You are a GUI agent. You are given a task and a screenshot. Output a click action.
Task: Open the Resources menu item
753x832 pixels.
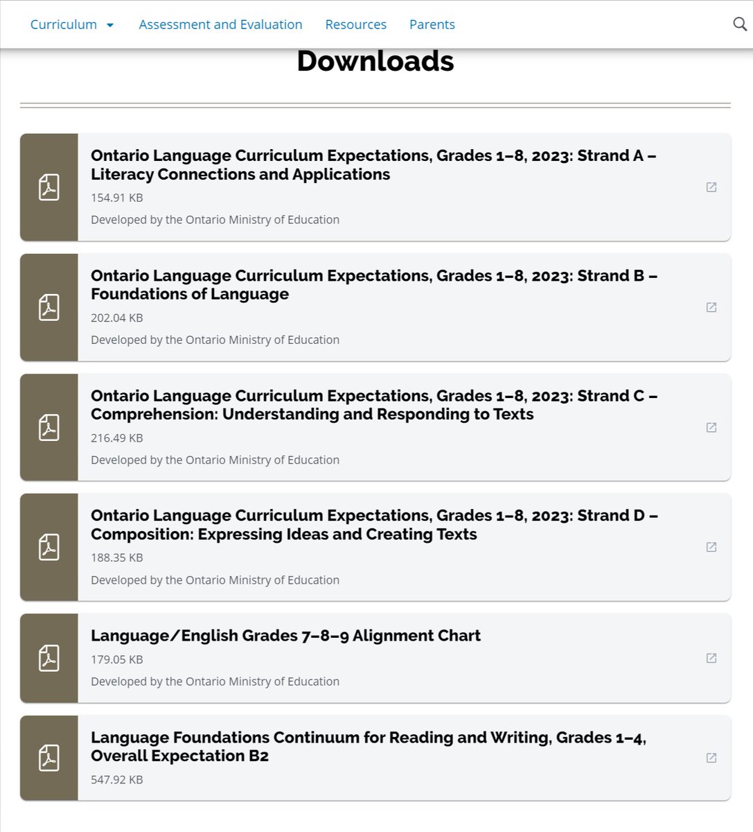(x=356, y=24)
